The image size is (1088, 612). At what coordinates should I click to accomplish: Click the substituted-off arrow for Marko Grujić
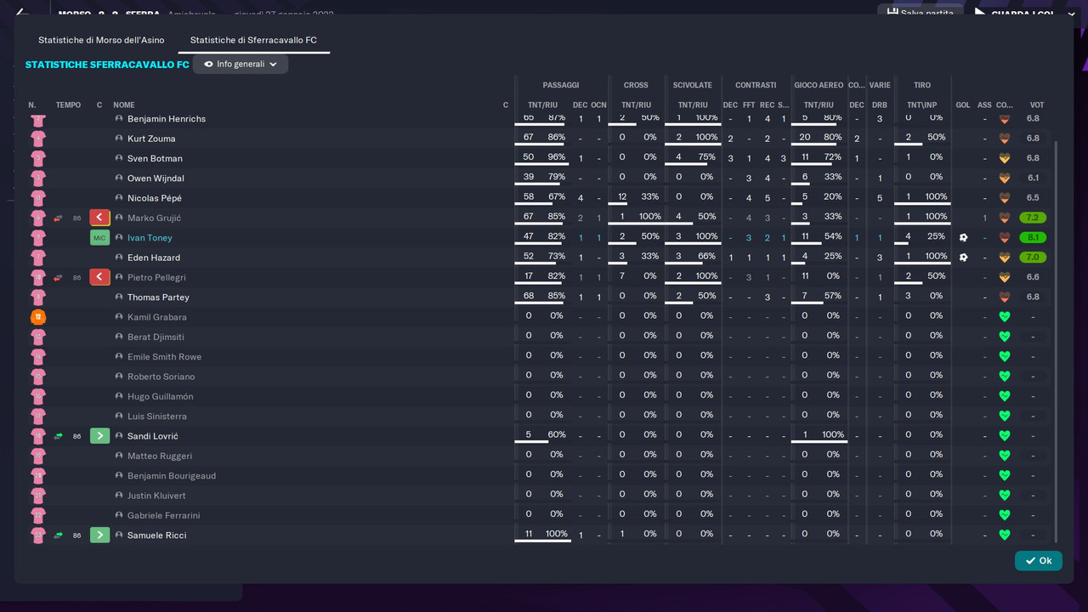pyautogui.click(x=99, y=218)
